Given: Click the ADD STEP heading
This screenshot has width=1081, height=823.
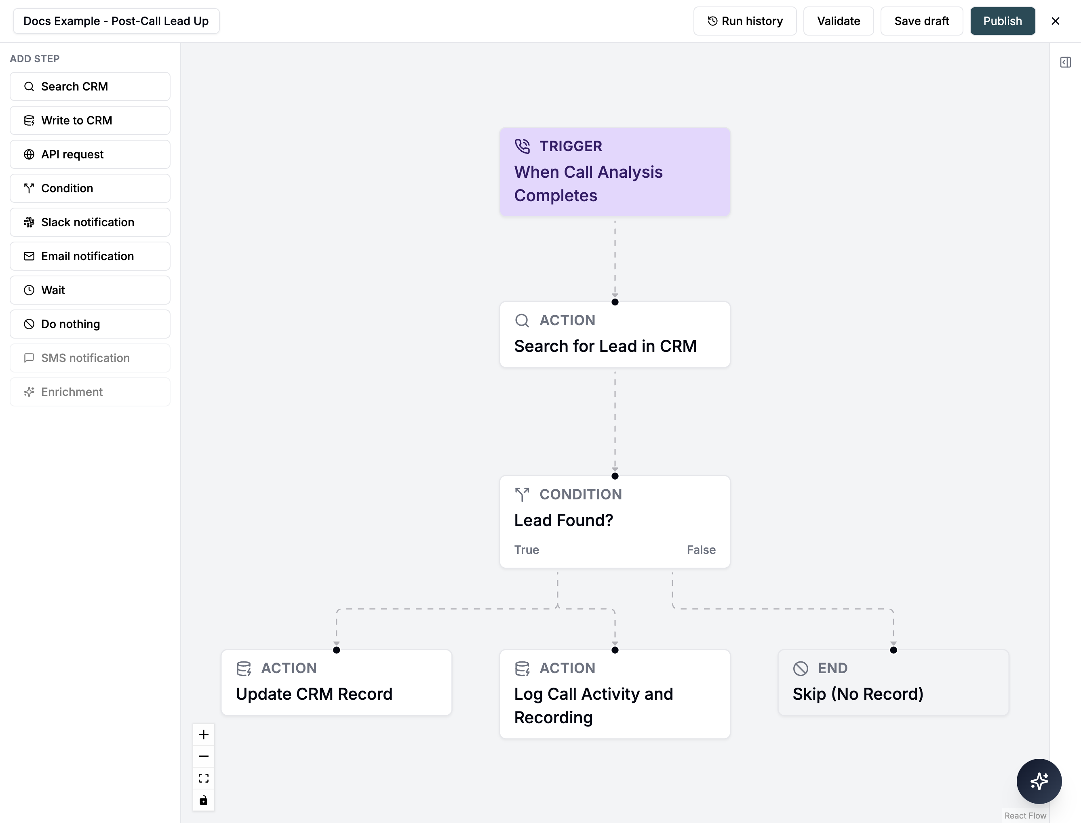Looking at the screenshot, I should (x=35, y=59).
